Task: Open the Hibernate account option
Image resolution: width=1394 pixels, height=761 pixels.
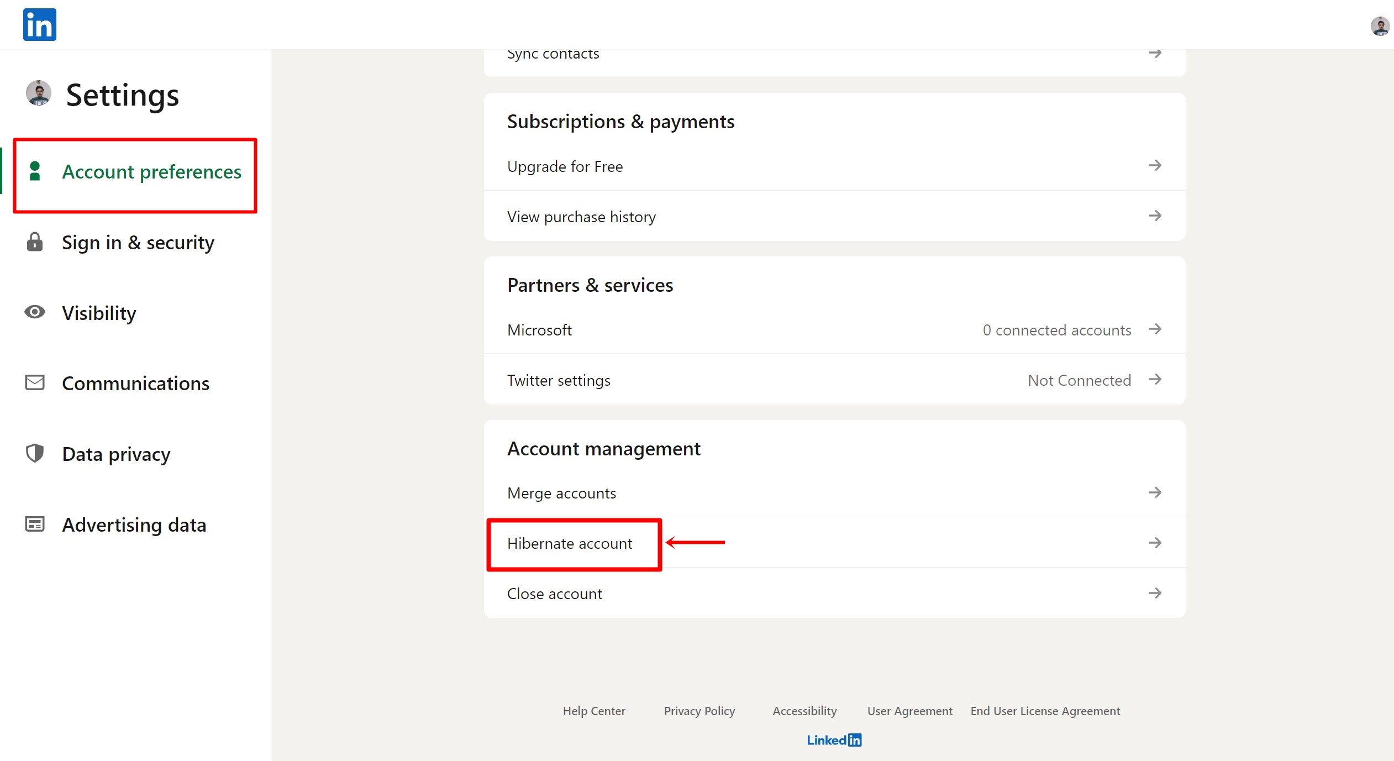Action: tap(570, 543)
